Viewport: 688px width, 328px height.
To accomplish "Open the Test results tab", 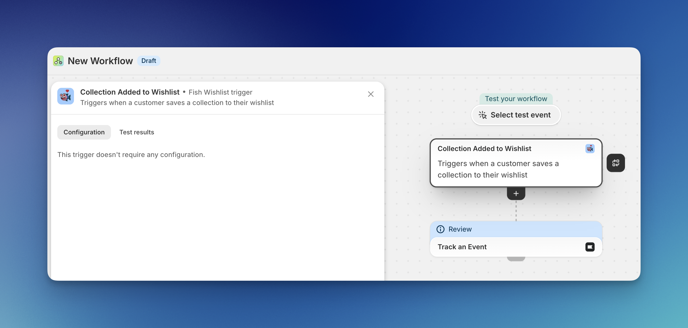I will (137, 132).
